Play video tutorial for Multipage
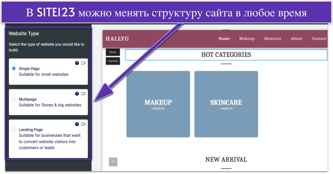This screenshot has width=333, height=174. click(83, 94)
